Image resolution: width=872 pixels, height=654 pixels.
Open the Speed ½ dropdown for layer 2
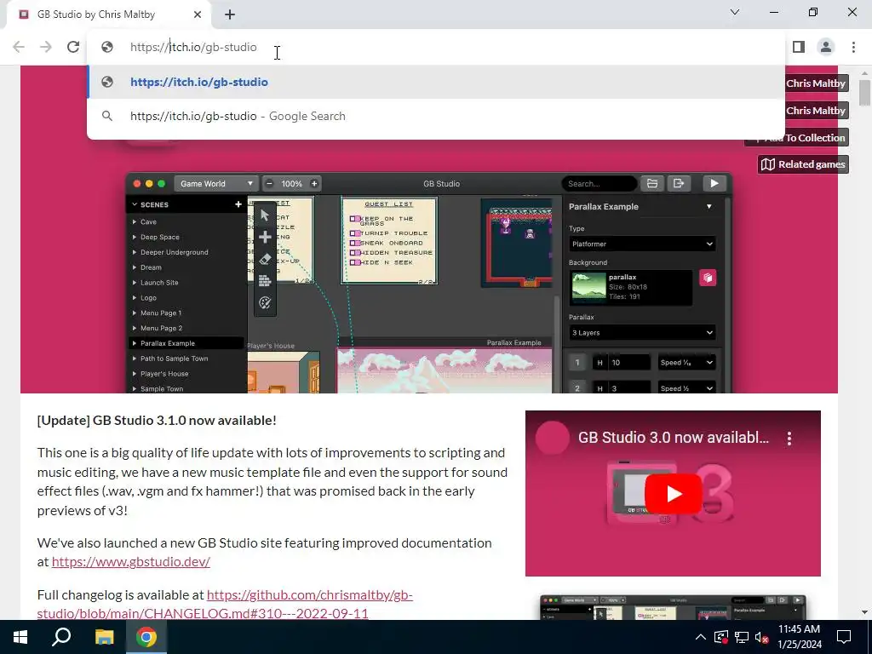pyautogui.click(x=687, y=388)
